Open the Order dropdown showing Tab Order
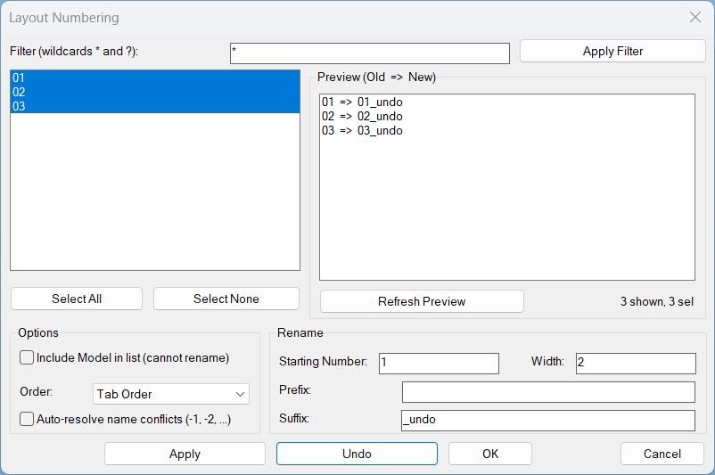The width and height of the screenshot is (715, 475). point(171,394)
